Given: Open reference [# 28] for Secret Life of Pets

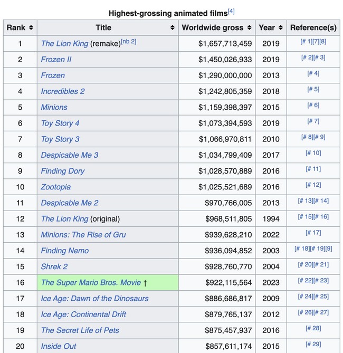Looking at the screenshot, I should pyautogui.click(x=313, y=328).
